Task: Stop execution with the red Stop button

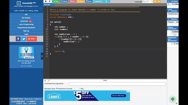Action: 73,1
